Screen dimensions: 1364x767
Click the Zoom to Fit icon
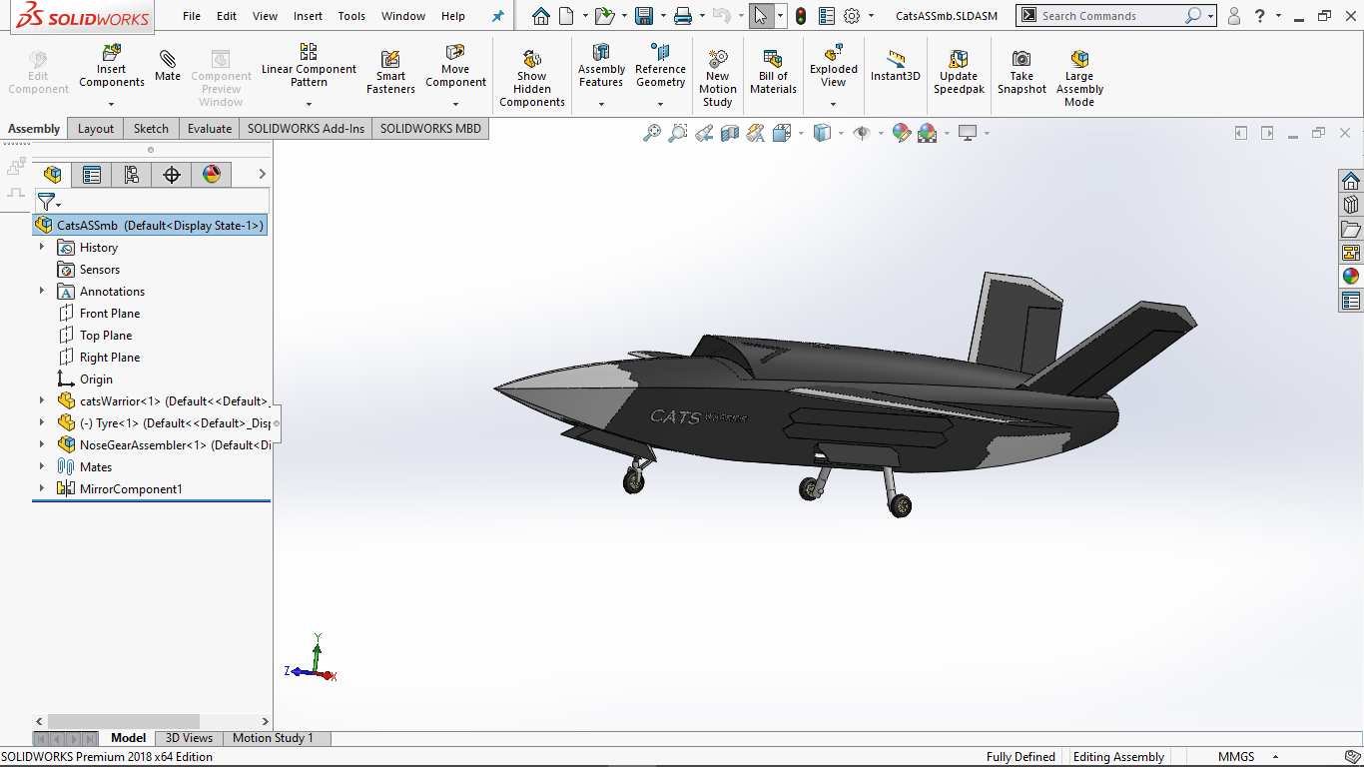pyautogui.click(x=654, y=132)
